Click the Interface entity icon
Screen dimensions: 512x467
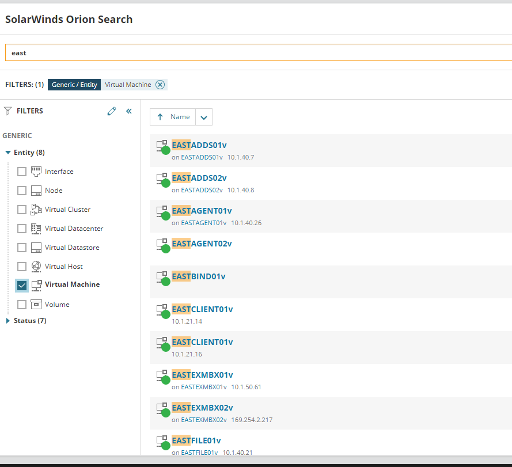point(36,172)
